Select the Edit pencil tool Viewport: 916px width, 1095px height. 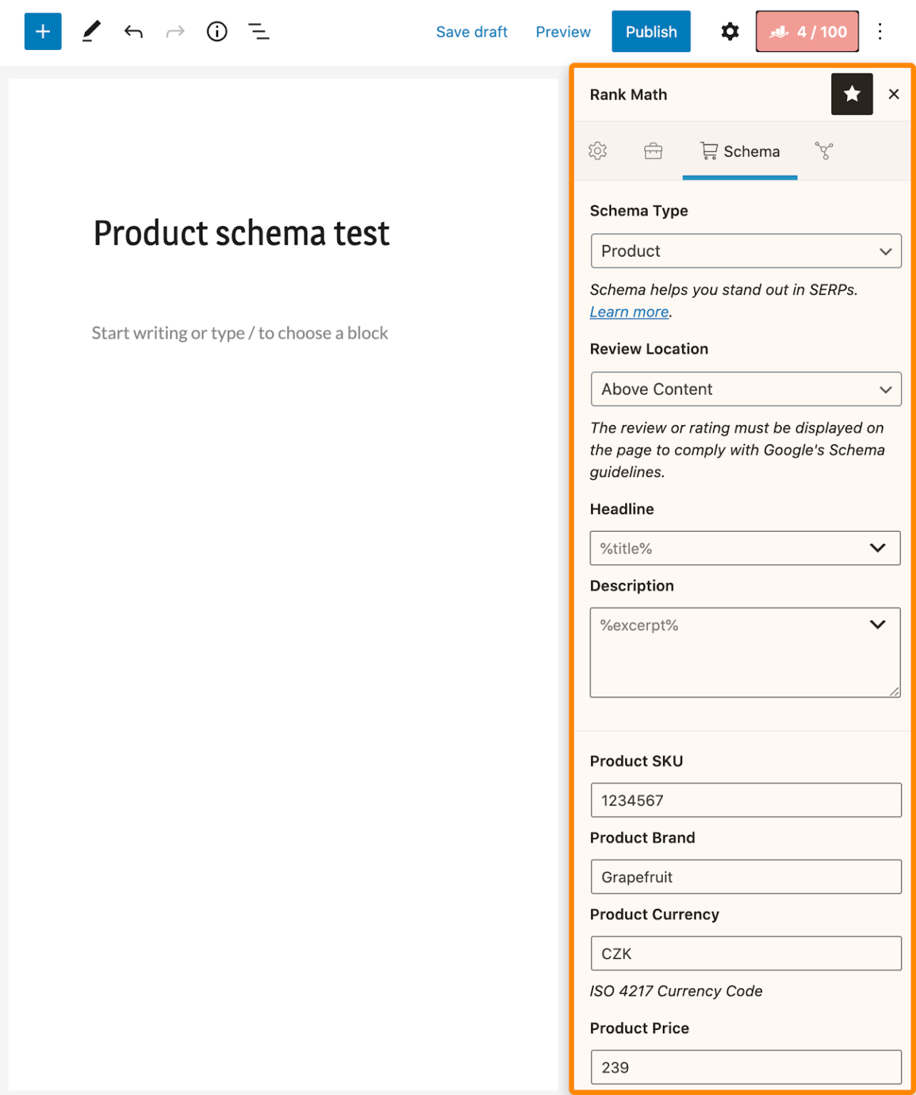[x=90, y=31]
